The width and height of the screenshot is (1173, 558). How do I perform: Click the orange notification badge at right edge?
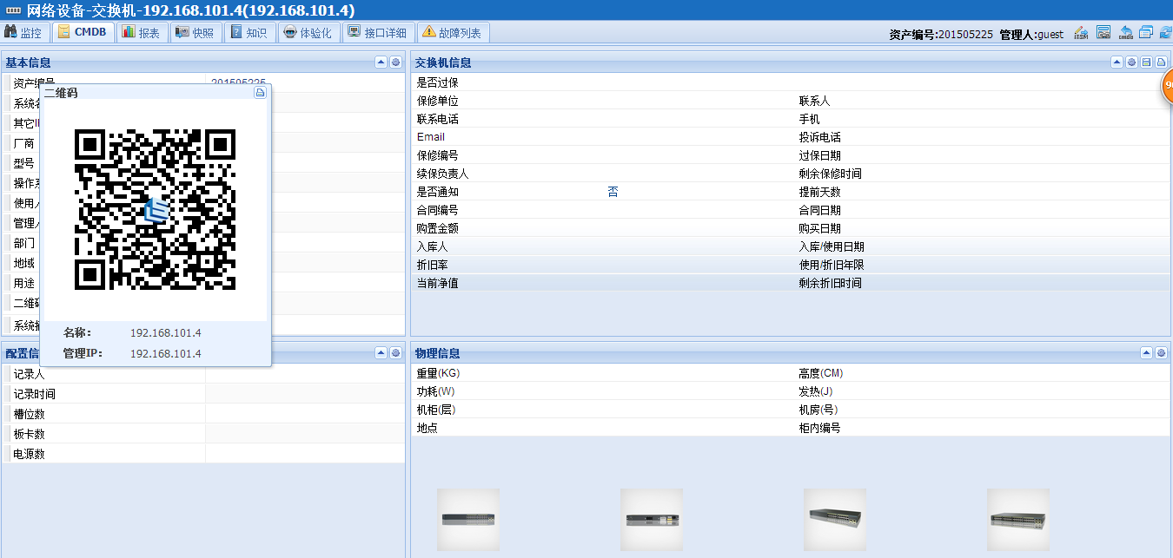1167,85
